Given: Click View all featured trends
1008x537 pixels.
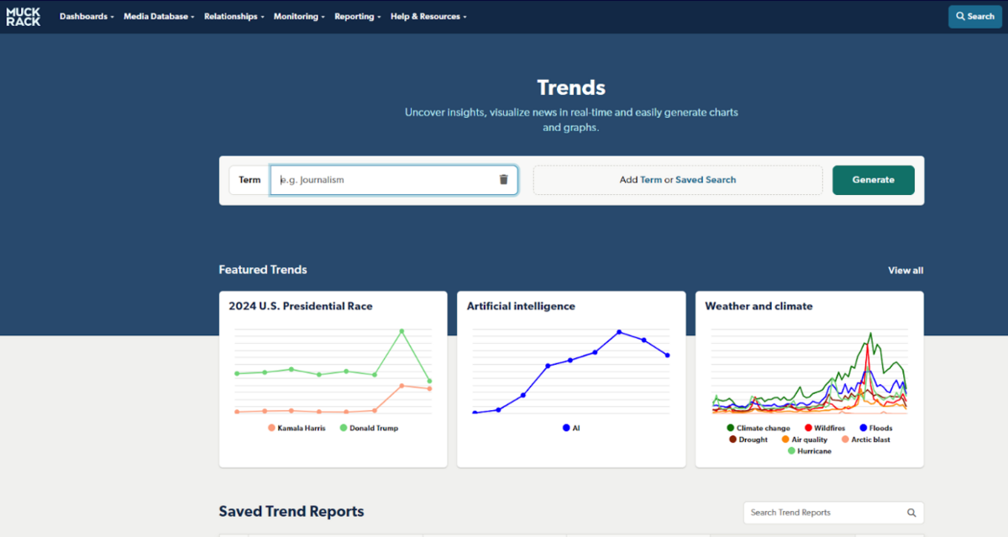Looking at the screenshot, I should click(x=906, y=271).
